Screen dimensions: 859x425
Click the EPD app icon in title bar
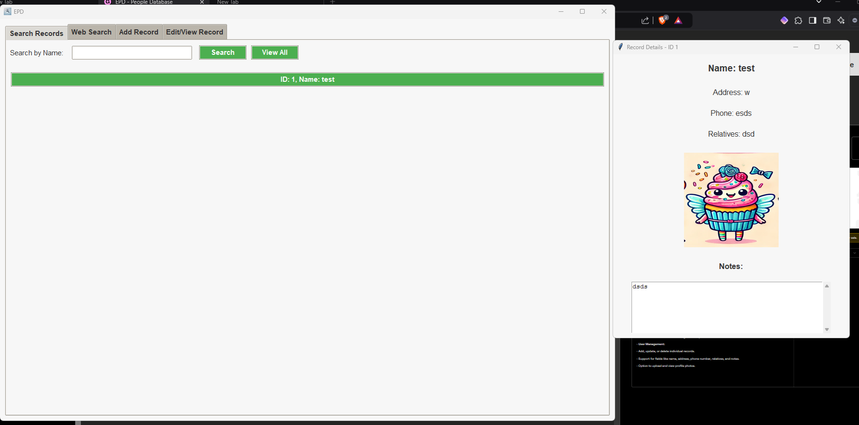pos(8,11)
